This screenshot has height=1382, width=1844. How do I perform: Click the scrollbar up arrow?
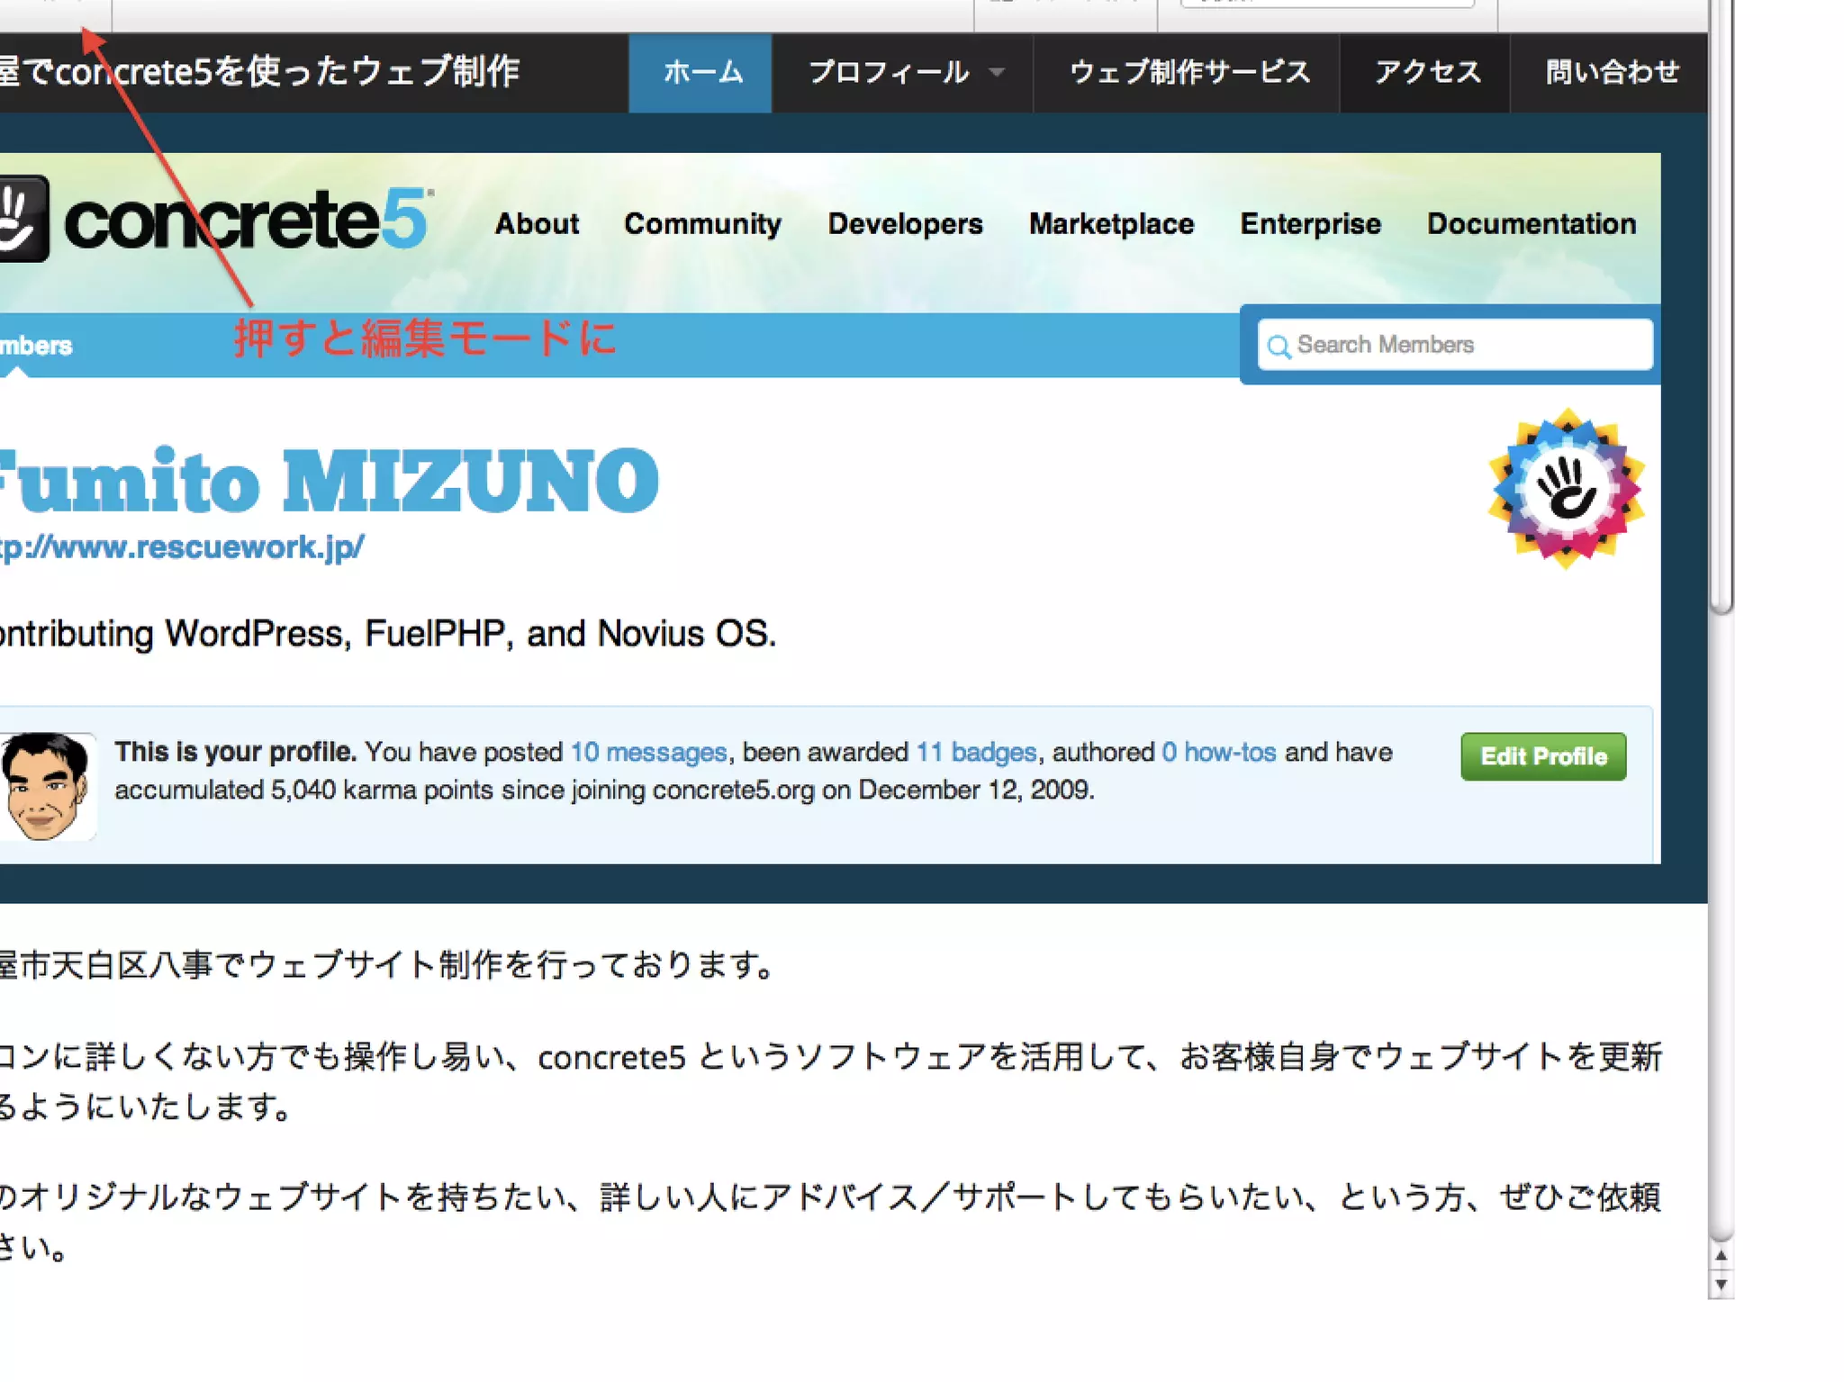tap(1721, 1256)
